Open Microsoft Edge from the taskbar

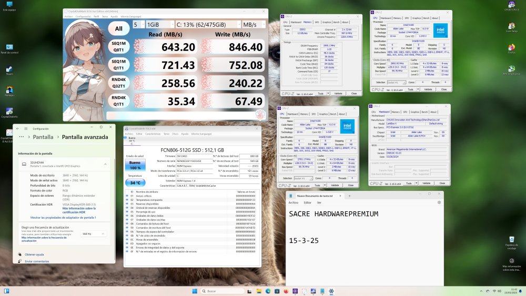[268, 291]
